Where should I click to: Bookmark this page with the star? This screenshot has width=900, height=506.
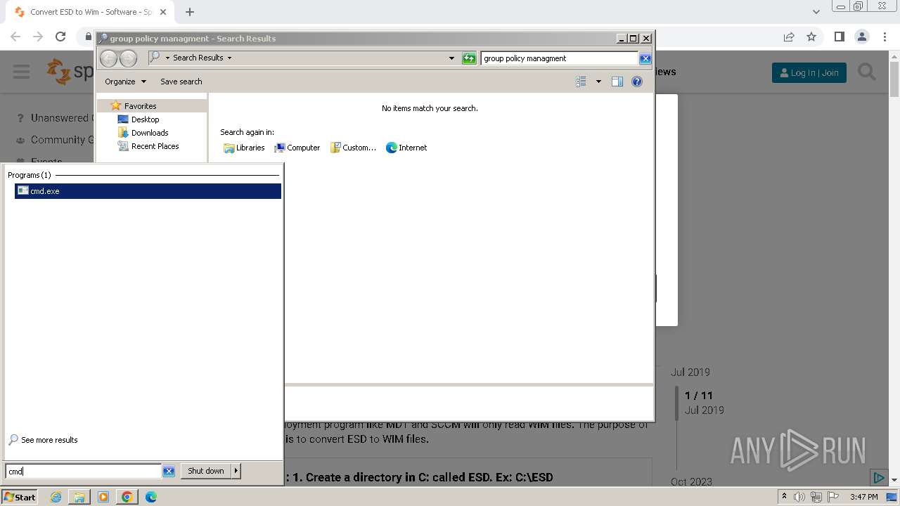(x=811, y=37)
